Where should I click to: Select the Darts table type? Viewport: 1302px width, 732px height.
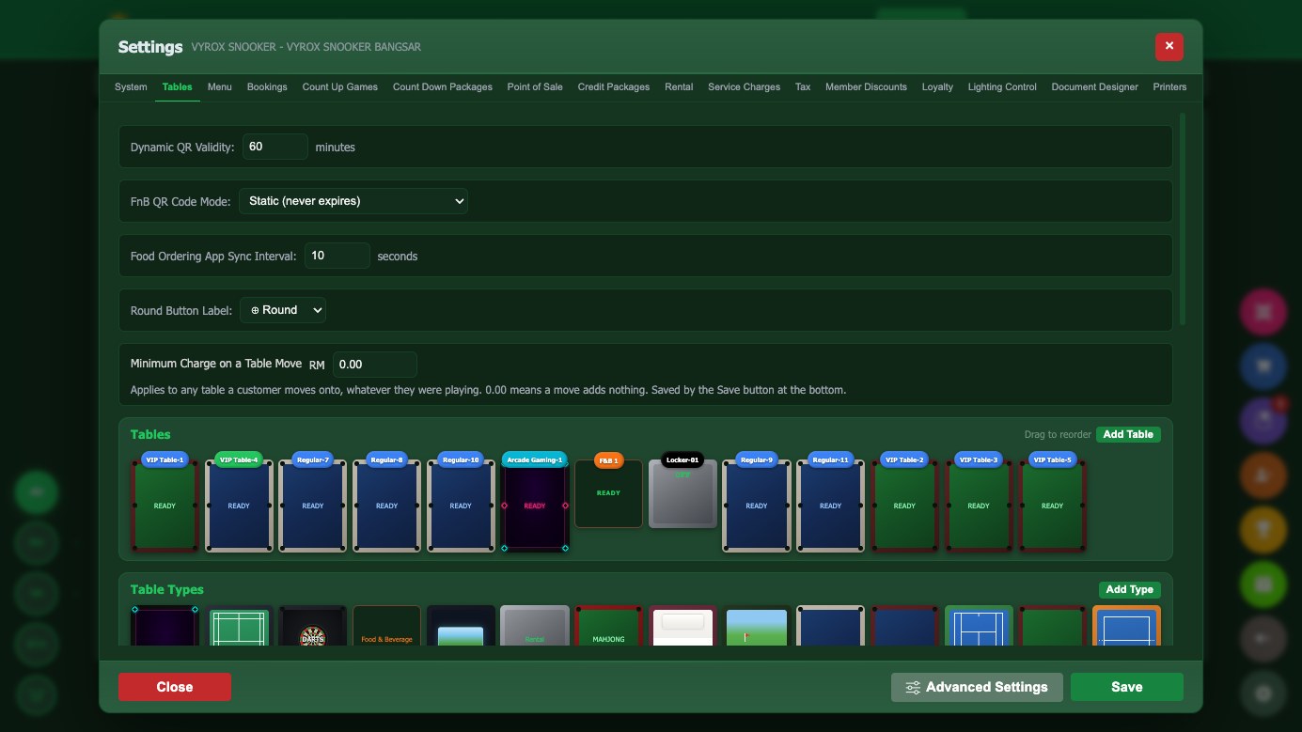point(313,626)
